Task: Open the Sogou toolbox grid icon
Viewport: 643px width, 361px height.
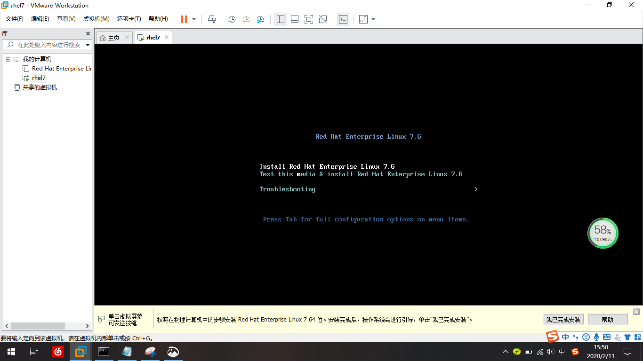Action: click(x=637, y=337)
